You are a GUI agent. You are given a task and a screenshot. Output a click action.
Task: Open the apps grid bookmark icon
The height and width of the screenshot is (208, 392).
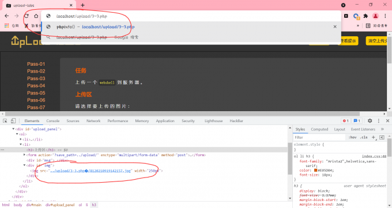[x=7, y=25]
